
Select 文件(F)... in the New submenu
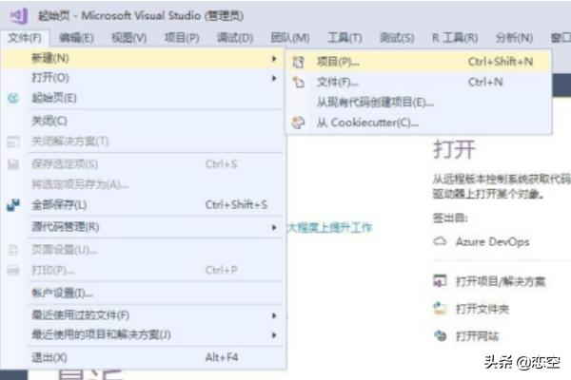coord(419,83)
